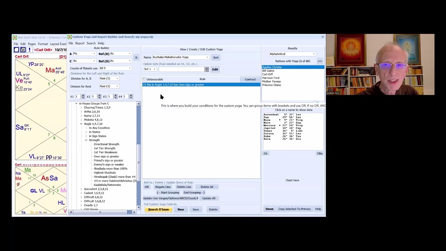
Task: Click the tree's horizontal left scroll arrow
Action: coord(71,212)
